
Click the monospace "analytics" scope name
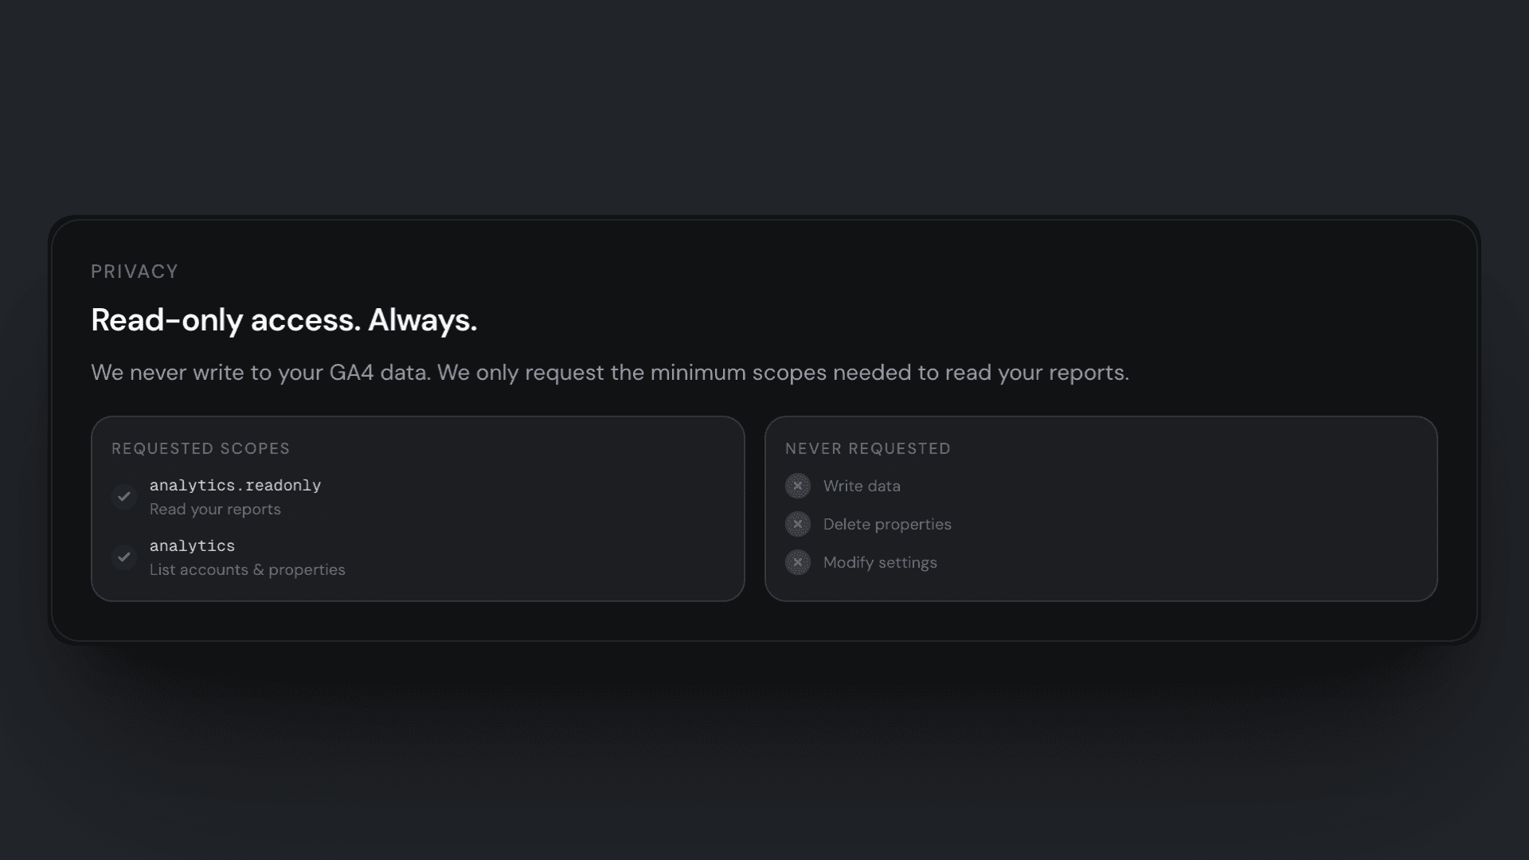click(x=192, y=546)
